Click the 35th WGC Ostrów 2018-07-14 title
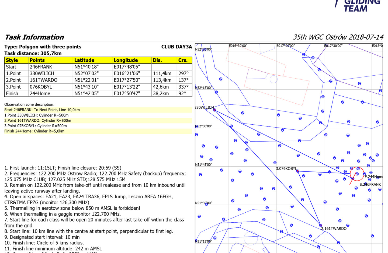This screenshot has width=388, height=253. (x=338, y=37)
